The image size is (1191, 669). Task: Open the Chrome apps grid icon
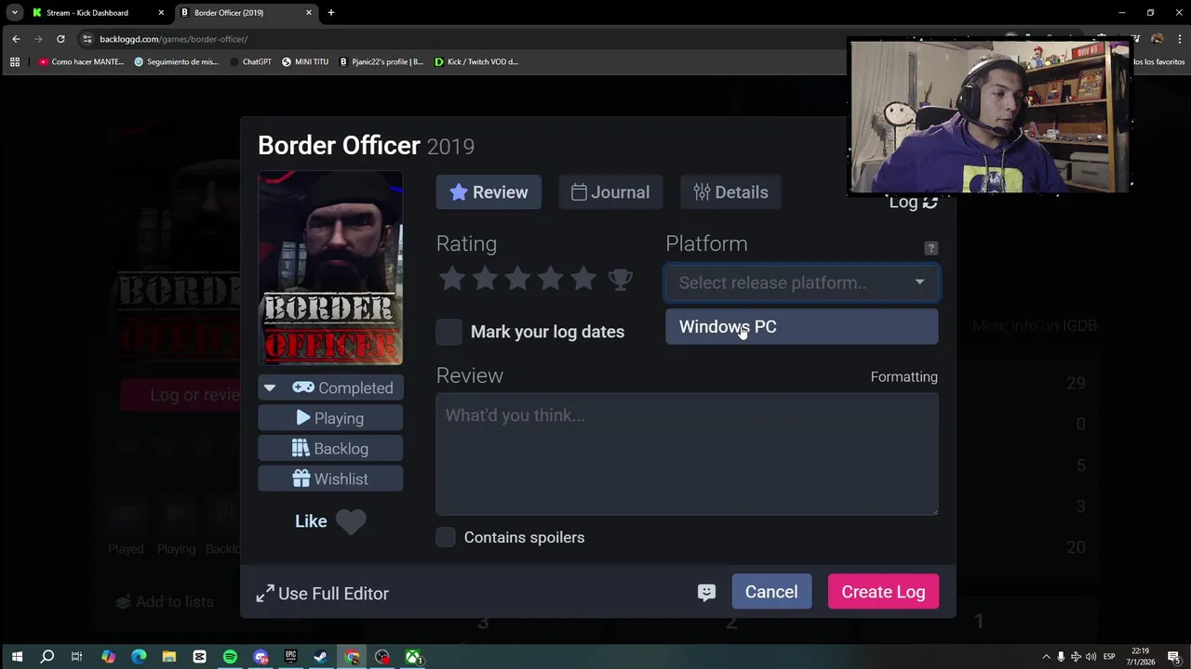[x=15, y=62]
